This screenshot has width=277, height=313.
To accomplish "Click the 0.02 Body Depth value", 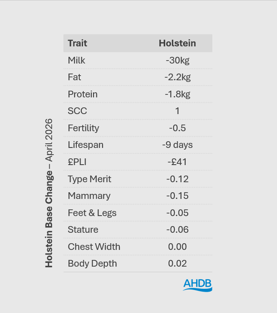I will pyautogui.click(x=177, y=263).
